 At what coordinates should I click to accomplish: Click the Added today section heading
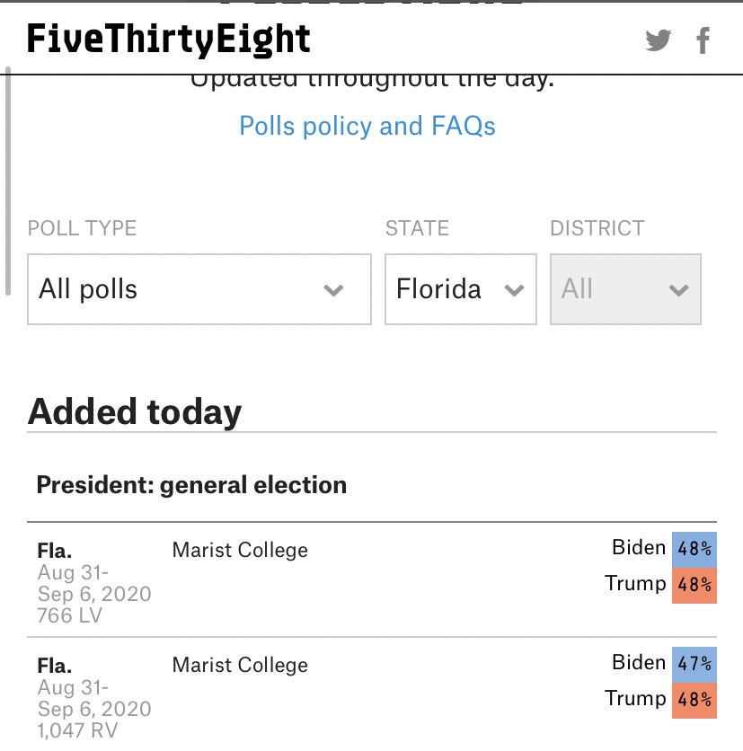click(x=135, y=412)
